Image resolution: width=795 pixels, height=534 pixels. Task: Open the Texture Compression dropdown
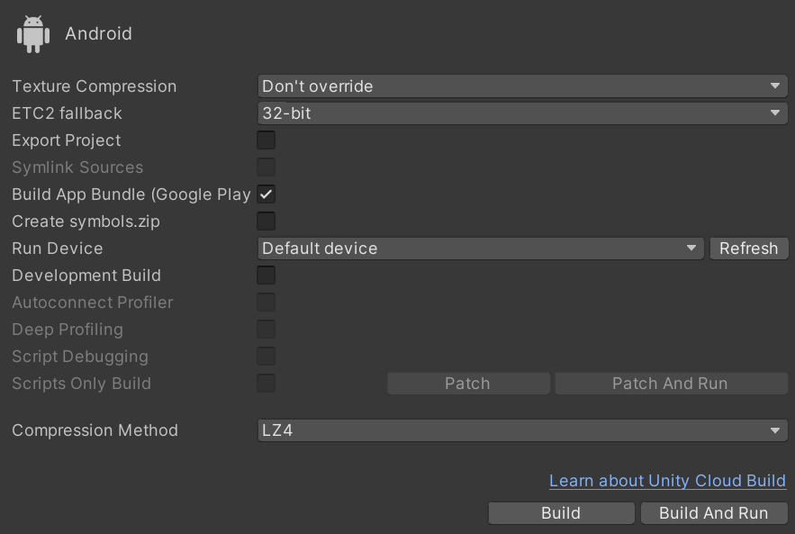pos(522,86)
